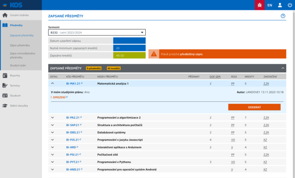Image resolution: width=295 pixels, height=178 pixels.
Task: Open BI-PJS.21 course link
Action: (73, 140)
